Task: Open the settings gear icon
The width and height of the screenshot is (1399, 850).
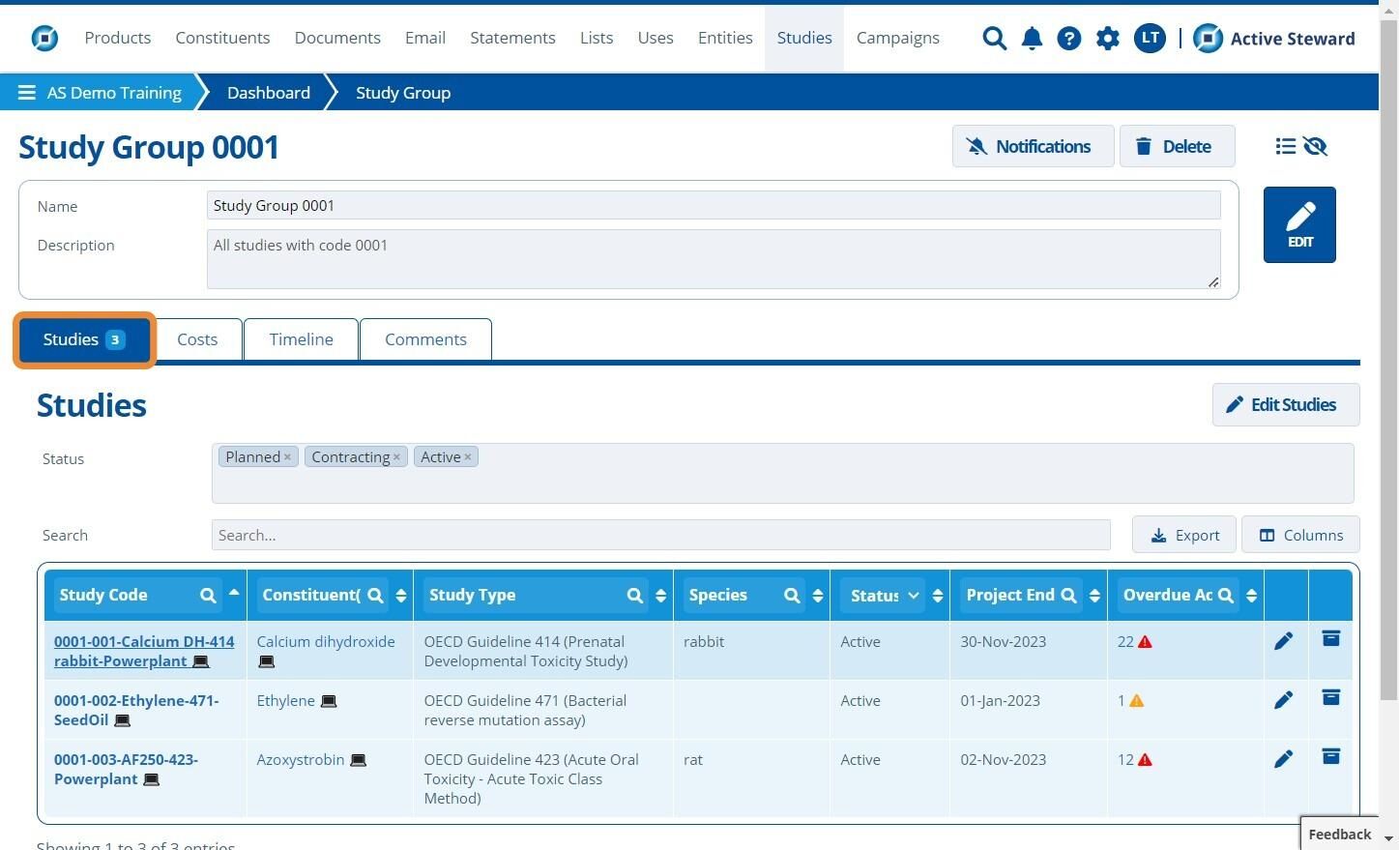Action: click(1107, 38)
